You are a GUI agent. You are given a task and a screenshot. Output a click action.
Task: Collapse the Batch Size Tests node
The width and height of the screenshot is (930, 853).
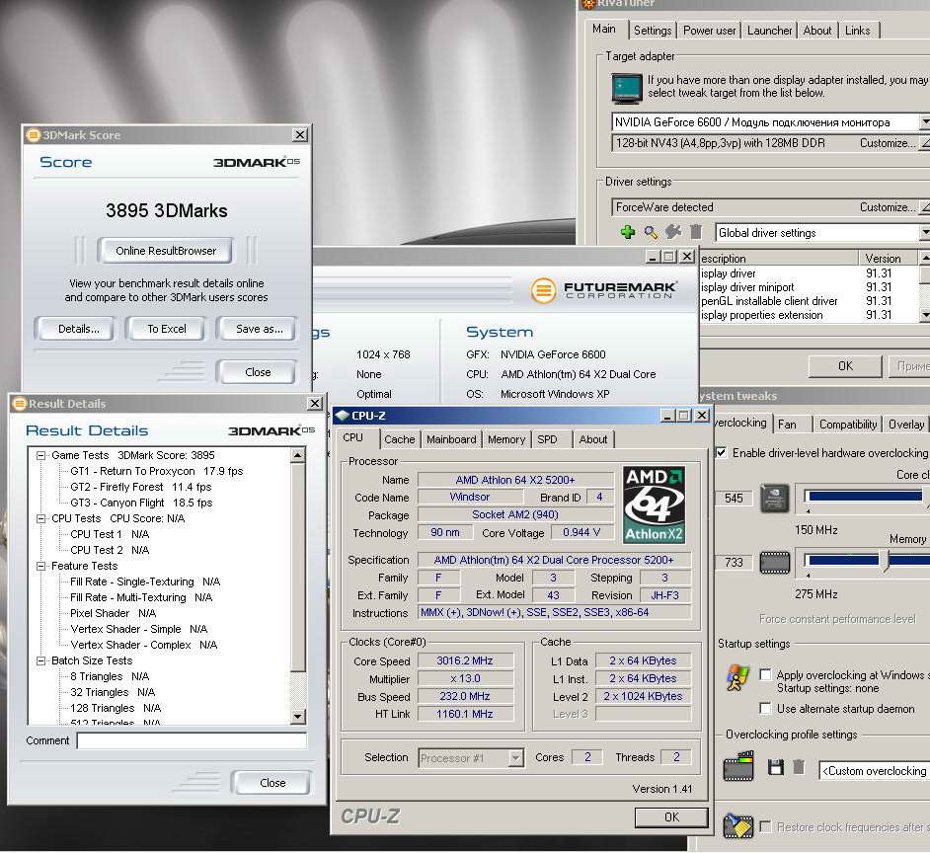pos(40,660)
